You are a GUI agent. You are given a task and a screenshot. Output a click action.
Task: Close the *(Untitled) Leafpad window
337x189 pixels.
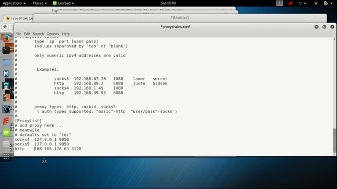pos(323,18)
